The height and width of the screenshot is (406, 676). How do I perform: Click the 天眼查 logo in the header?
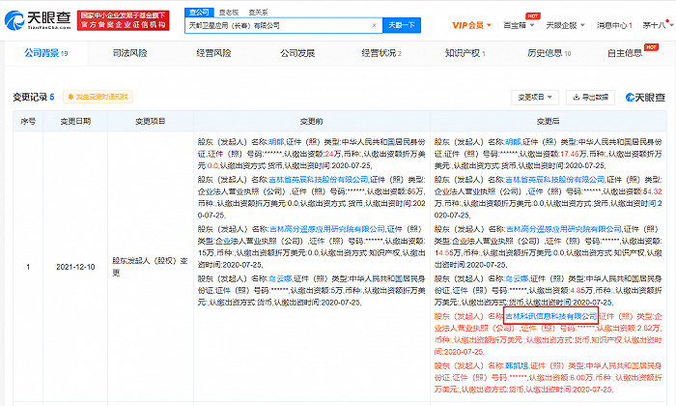coord(38,20)
